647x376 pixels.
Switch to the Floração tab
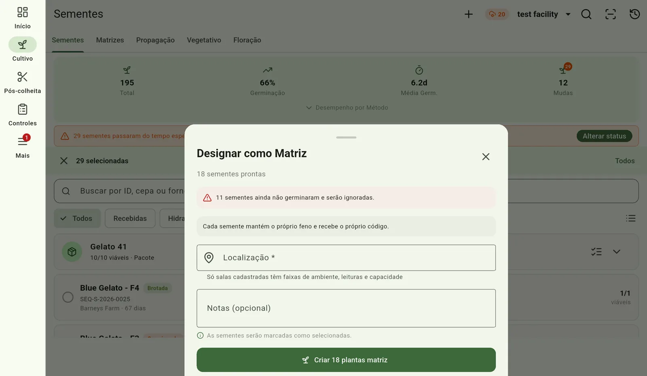click(247, 40)
